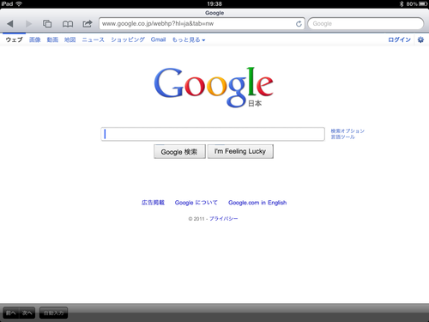This screenshot has height=322, width=429.
Task: Focus the Safari Google search field
Action: 366,24
